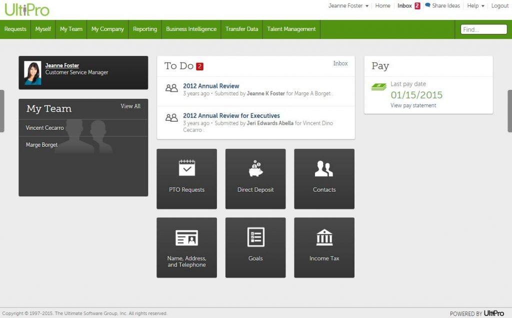This screenshot has width=512, height=318.
Task: Select the Talent Management menu
Action: (x=291, y=29)
